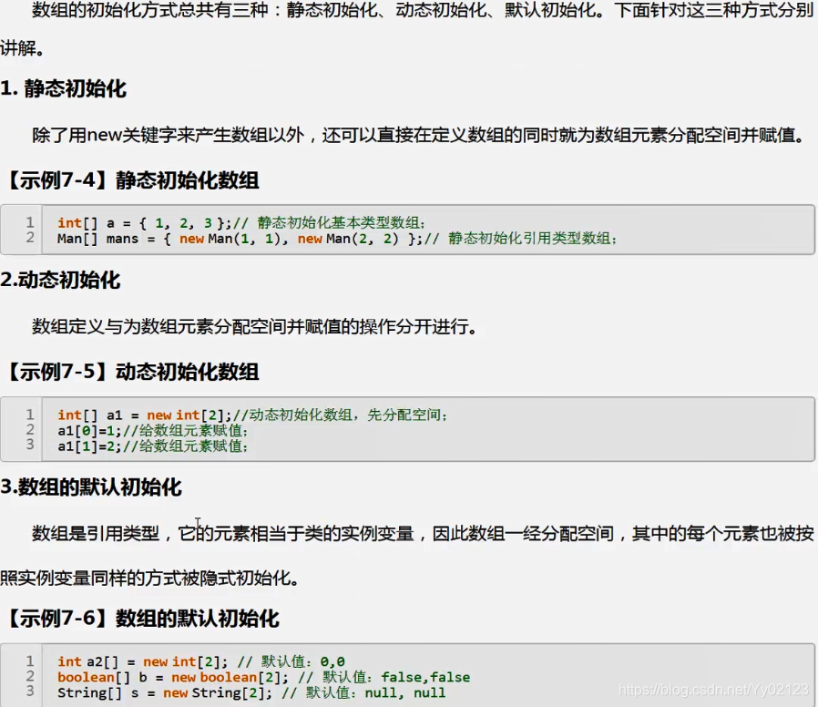This screenshot has height=707, width=818.
Task: Click paragraph "数组定义与为数组元素分配空间并赋值的操作分开进行。"
Action: [x=254, y=327]
